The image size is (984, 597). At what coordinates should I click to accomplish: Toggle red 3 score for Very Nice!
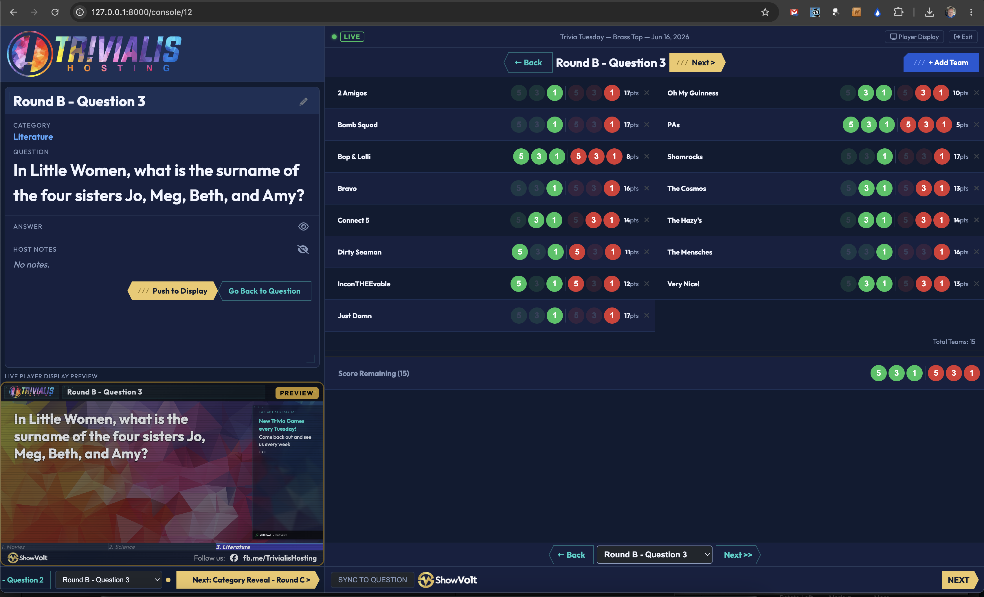(x=924, y=284)
